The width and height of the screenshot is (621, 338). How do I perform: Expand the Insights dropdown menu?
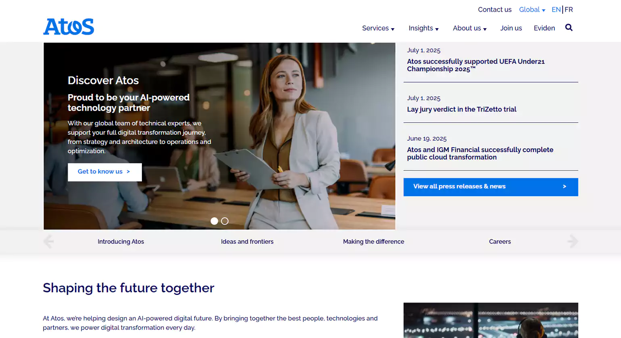[423, 28]
